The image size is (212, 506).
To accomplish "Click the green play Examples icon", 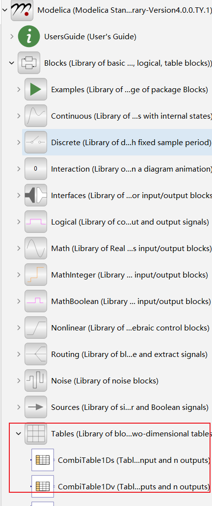I will click(x=35, y=89).
